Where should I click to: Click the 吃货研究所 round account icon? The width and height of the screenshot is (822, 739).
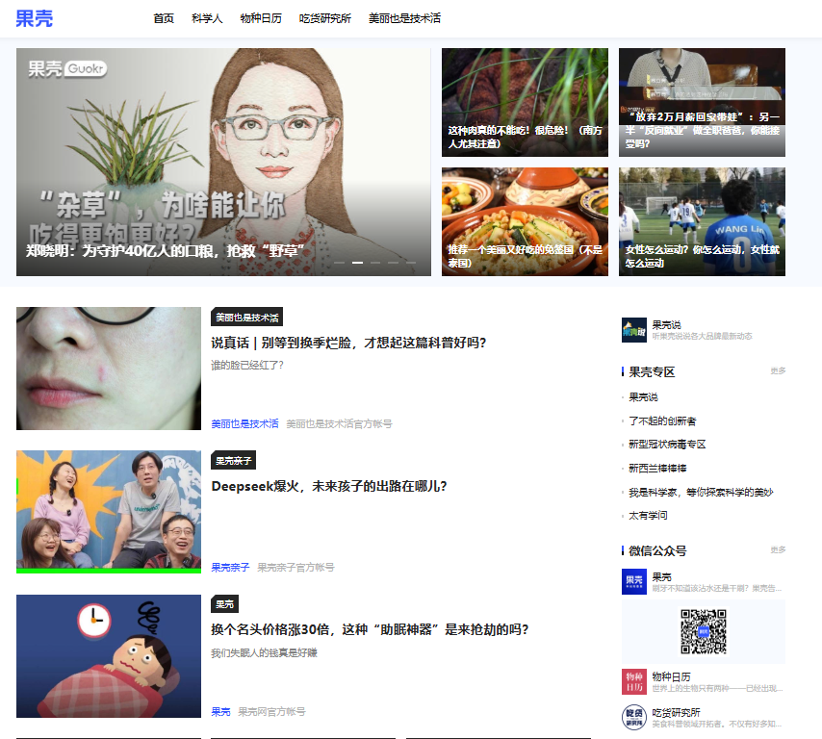[633, 717]
